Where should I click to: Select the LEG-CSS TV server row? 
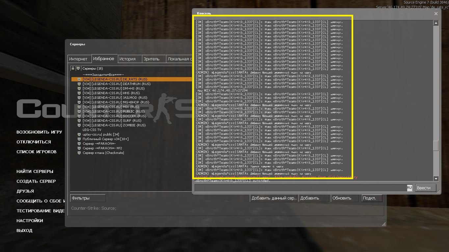[132, 130]
